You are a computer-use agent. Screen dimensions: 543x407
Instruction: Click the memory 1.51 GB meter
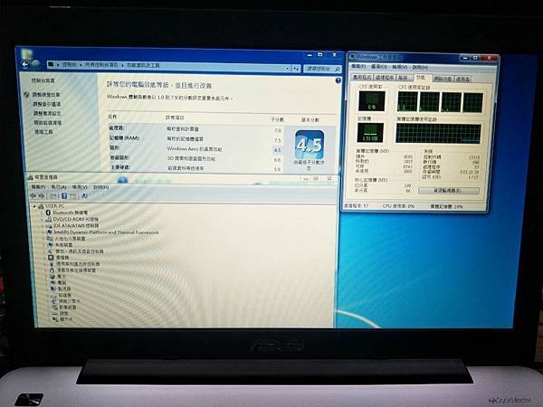[x=370, y=133]
